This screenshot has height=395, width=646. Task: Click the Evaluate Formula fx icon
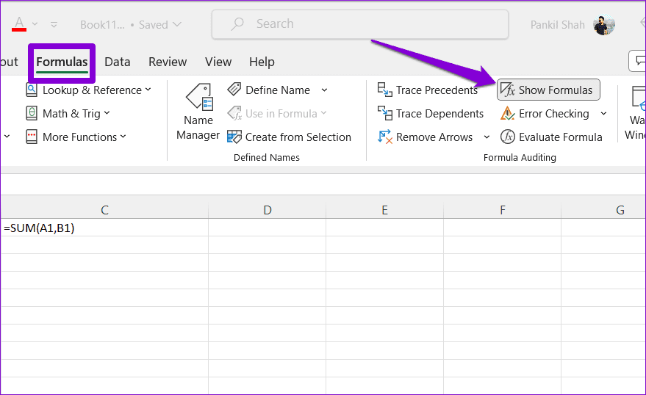pos(508,137)
